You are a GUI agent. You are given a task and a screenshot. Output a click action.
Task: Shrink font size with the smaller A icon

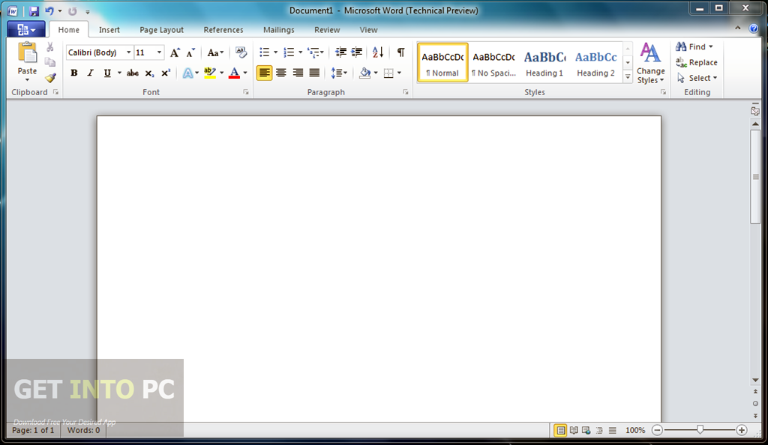191,52
